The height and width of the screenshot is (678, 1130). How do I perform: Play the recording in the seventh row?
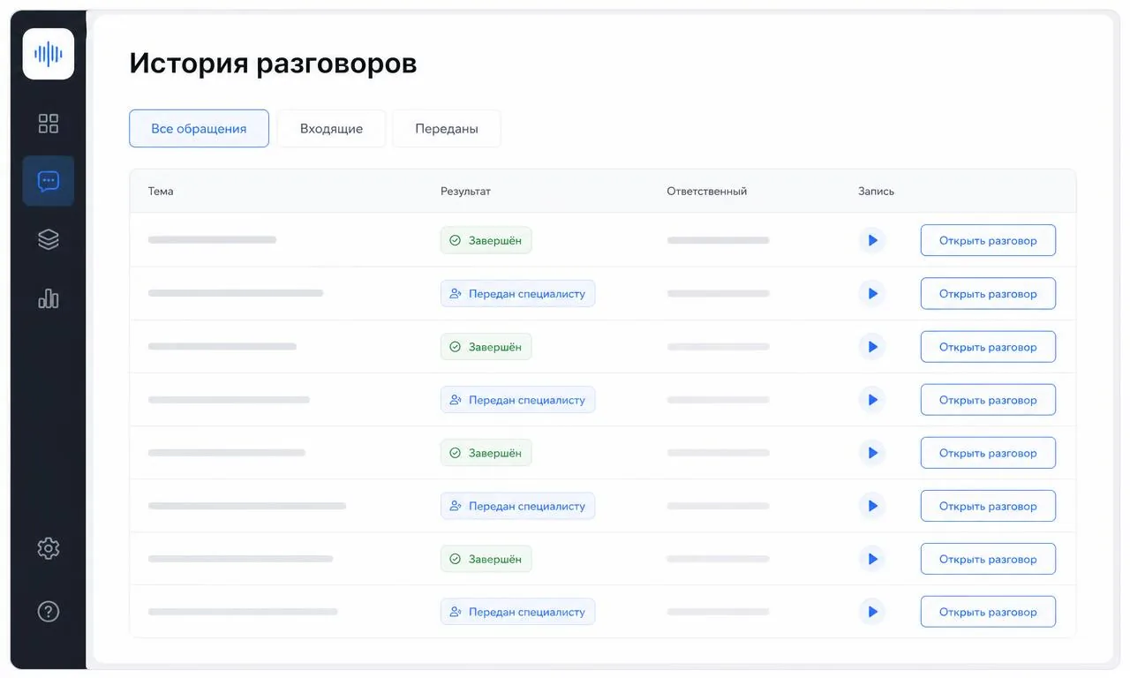click(872, 558)
